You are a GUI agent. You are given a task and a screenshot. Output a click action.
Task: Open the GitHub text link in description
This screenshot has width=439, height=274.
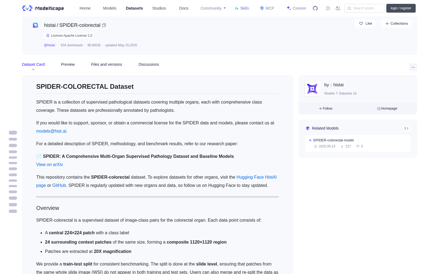tap(59, 185)
